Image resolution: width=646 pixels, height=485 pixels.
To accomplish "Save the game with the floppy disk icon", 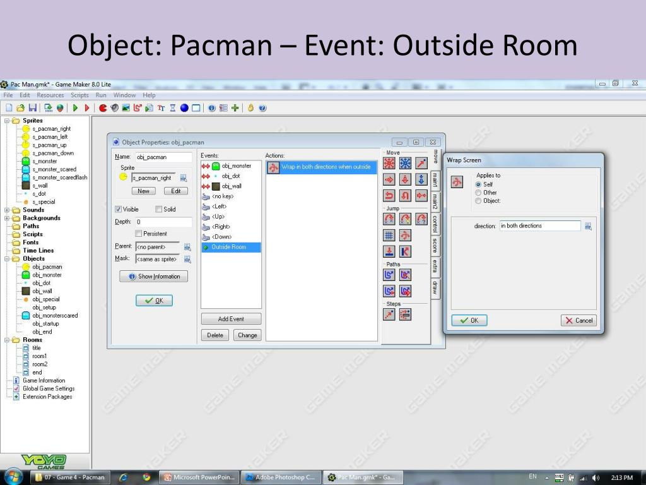I will pyautogui.click(x=32, y=108).
